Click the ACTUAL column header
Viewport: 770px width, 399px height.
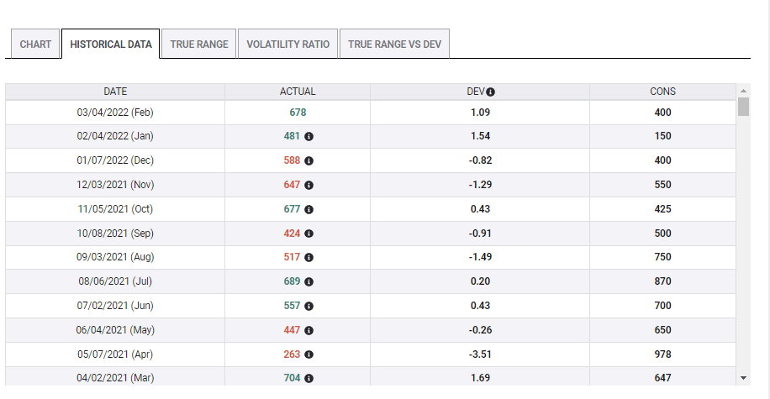pyautogui.click(x=298, y=92)
